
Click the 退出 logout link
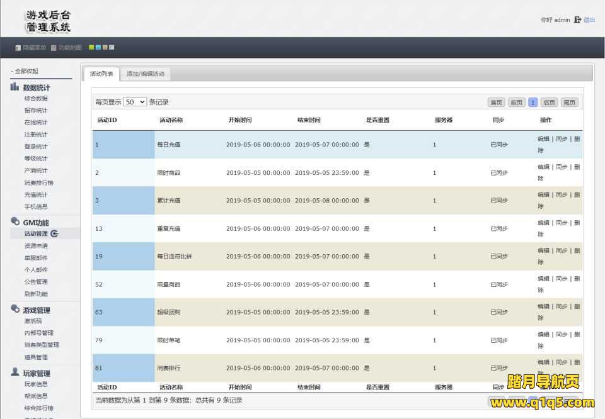[x=589, y=20]
